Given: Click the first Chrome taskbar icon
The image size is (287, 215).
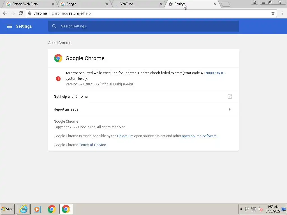Looking at the screenshot, I should point(52,209).
